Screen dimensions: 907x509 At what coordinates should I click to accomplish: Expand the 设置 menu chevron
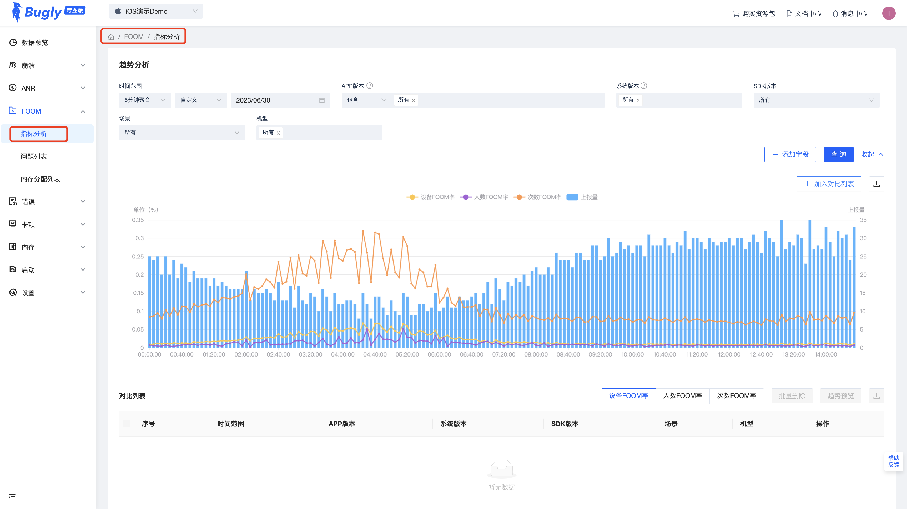(83, 293)
